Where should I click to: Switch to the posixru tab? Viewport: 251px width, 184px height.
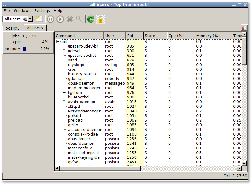(12, 28)
